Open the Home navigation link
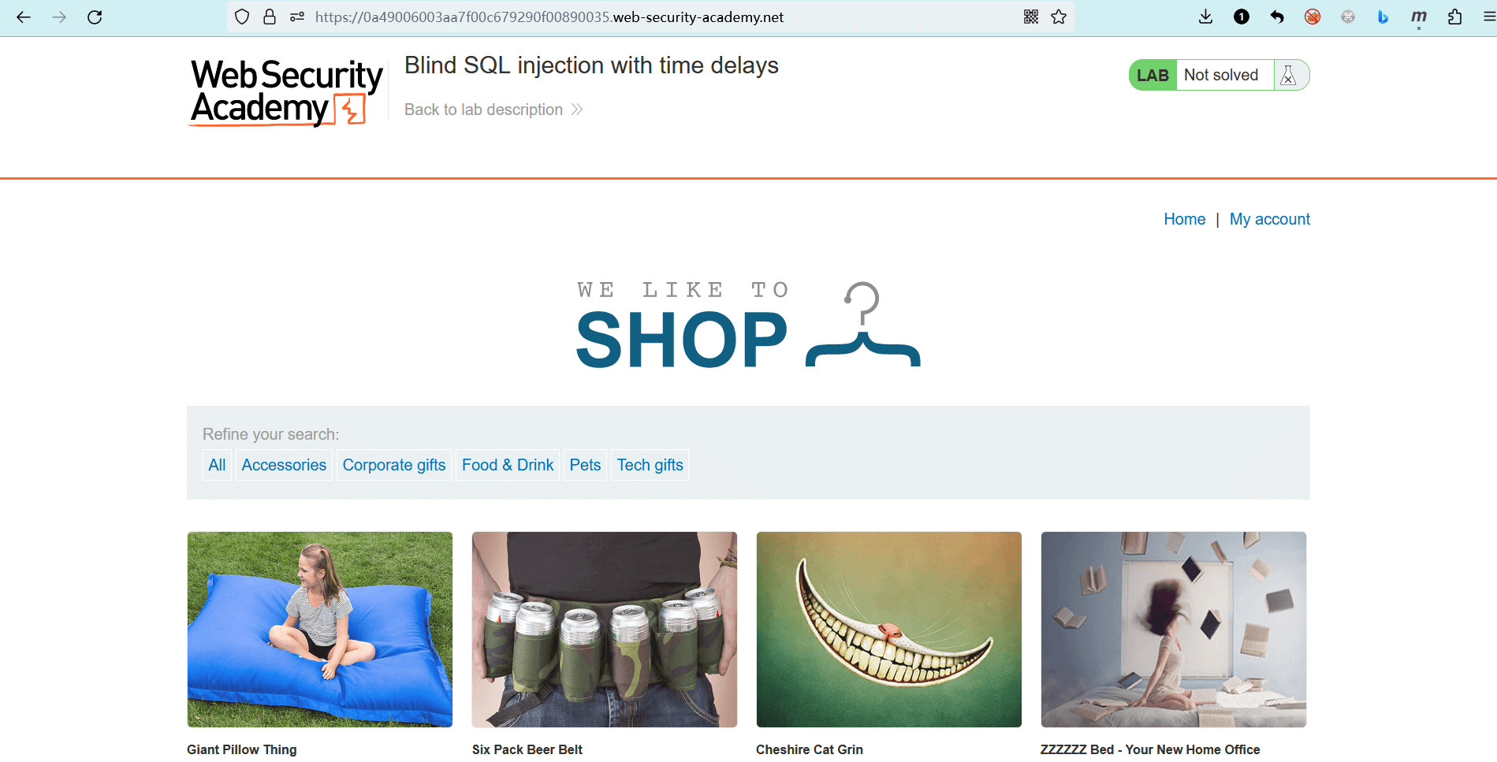Screen dimensions: 1497x762 click(1185, 219)
